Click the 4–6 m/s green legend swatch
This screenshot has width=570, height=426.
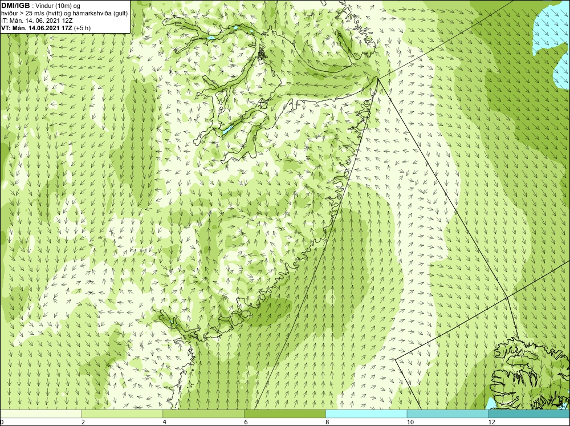click(203, 414)
